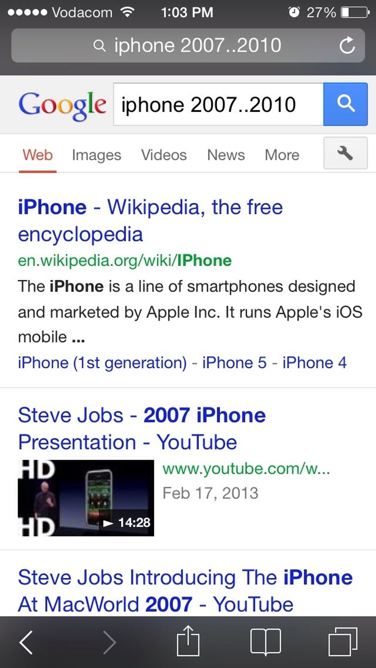Screen dimensions: 376x668
Task: Open the bookmarks book icon
Action: tap(266, 641)
